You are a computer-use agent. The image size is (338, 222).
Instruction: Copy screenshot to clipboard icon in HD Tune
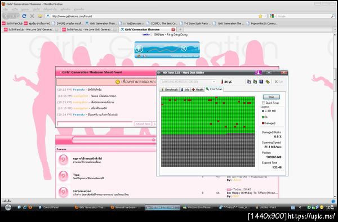pos(255,82)
